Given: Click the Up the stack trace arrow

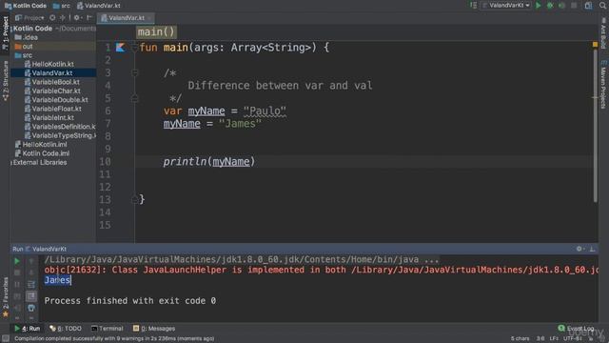Looking at the screenshot, I should coord(31,261).
